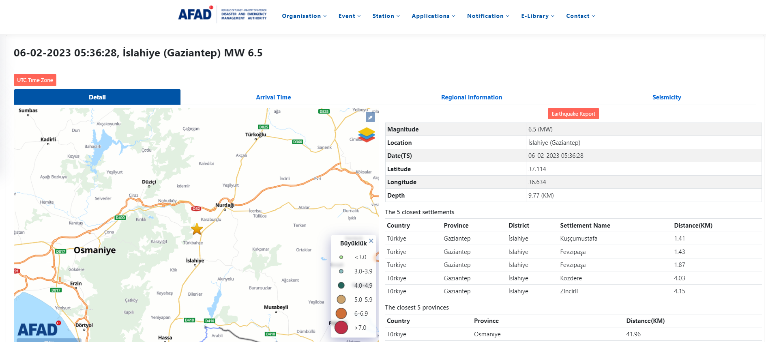Expand the Event dropdown menu
Viewport: 766px width, 342px height.
point(350,16)
